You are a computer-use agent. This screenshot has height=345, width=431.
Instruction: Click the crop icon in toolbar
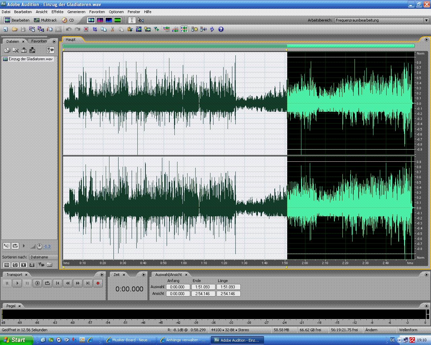coord(95,29)
